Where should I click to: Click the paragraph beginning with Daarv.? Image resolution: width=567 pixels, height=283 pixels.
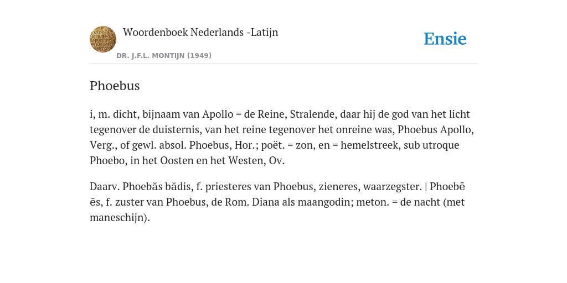(277, 202)
